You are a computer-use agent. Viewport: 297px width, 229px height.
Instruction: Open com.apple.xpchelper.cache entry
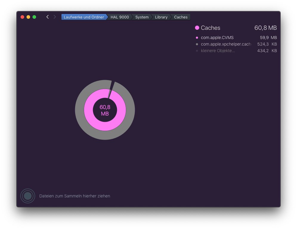(x=226, y=44)
